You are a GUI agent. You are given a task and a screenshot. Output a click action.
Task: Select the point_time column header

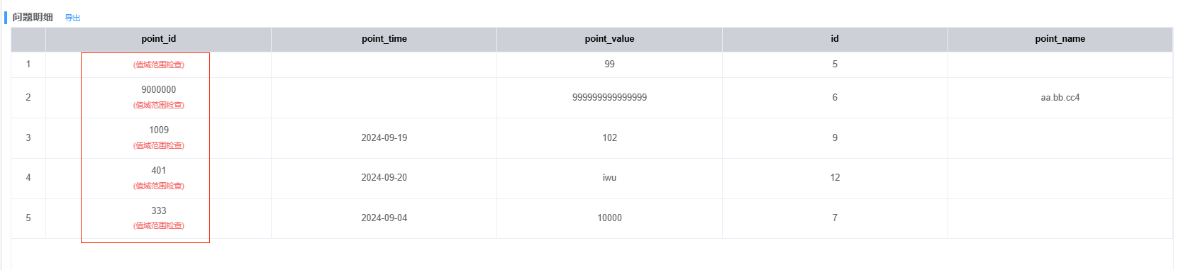[x=384, y=39]
